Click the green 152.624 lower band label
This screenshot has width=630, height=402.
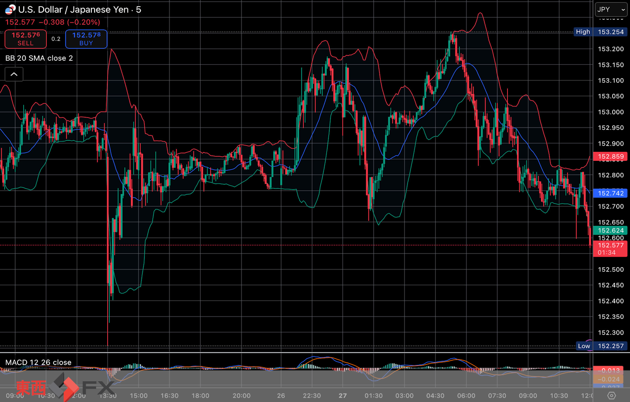point(610,230)
